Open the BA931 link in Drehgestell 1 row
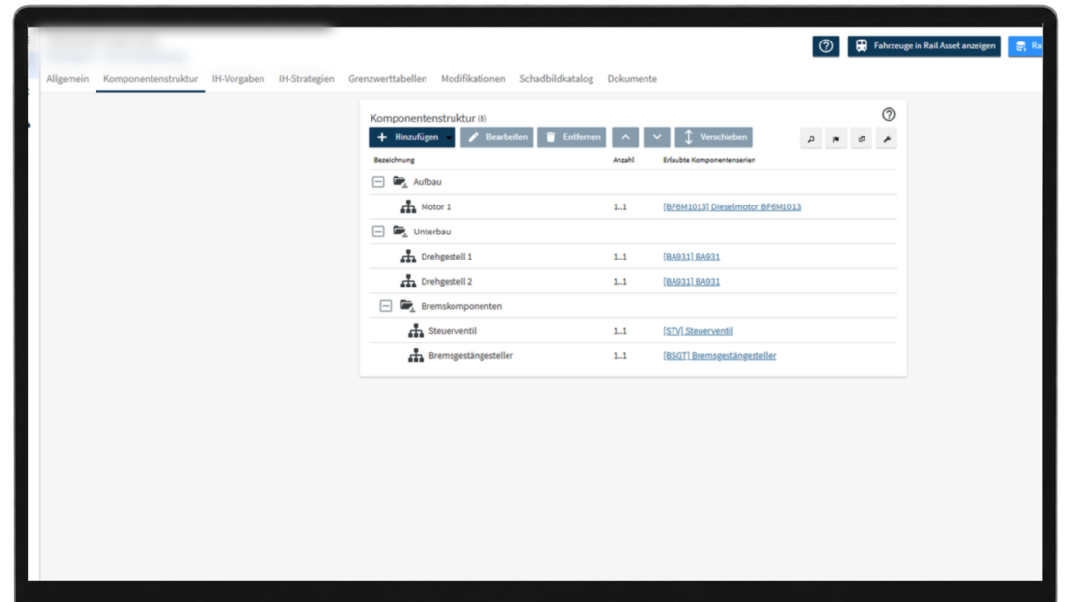The width and height of the screenshot is (1071, 602). point(691,257)
